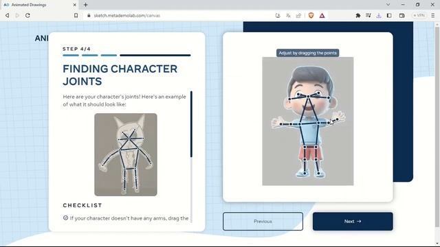Viewport: 440px width, 247px height.
Task: Click the browser forward arrow
Action: click(17, 15)
